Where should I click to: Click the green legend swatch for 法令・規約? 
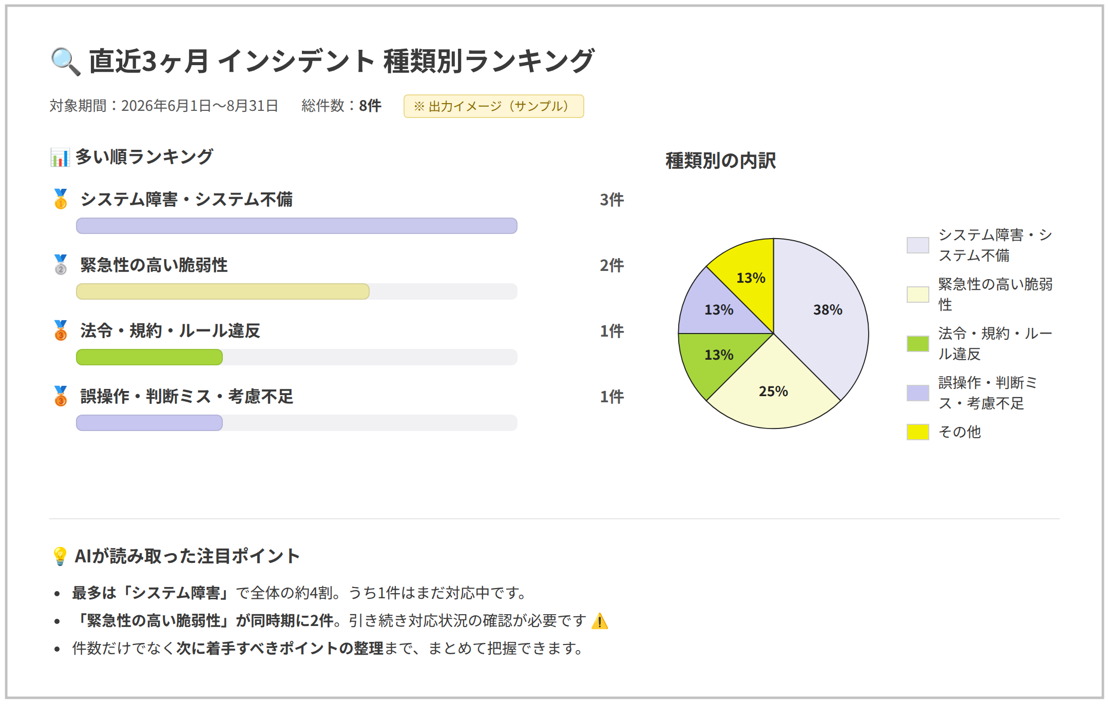(917, 344)
